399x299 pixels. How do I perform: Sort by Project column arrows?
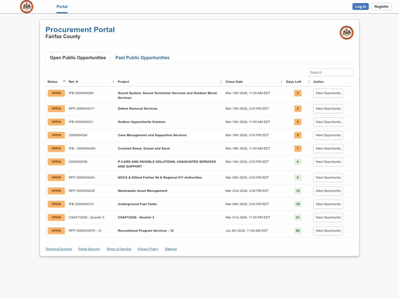221,82
